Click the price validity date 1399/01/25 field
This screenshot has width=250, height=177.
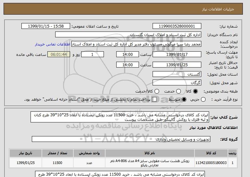coord(177,65)
